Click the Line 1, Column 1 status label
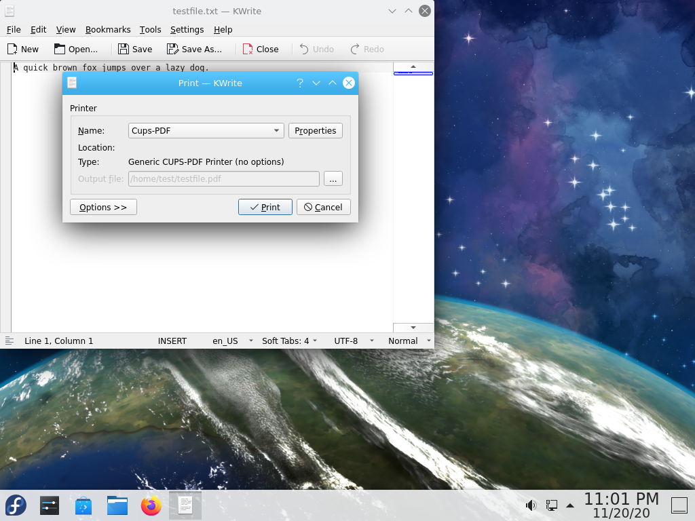Viewport: 695px width, 521px height. click(58, 341)
